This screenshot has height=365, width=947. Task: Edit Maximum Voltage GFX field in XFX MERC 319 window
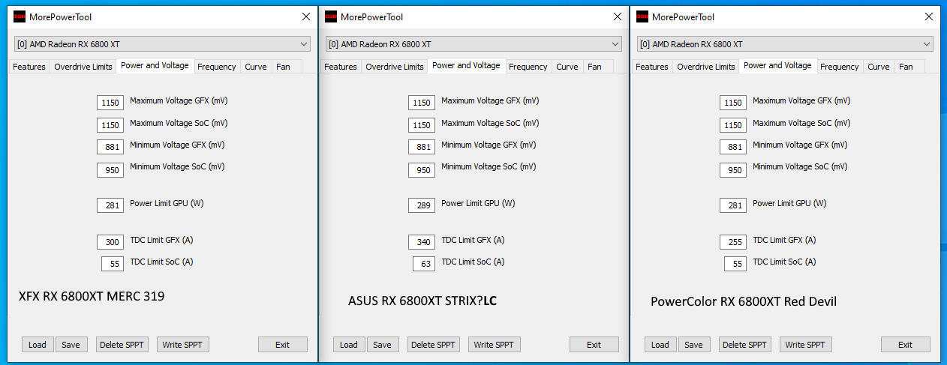(110, 103)
